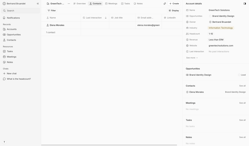This screenshot has width=249, height=146.
Task: Click See all for Tasks section
Action: coord(242,120)
